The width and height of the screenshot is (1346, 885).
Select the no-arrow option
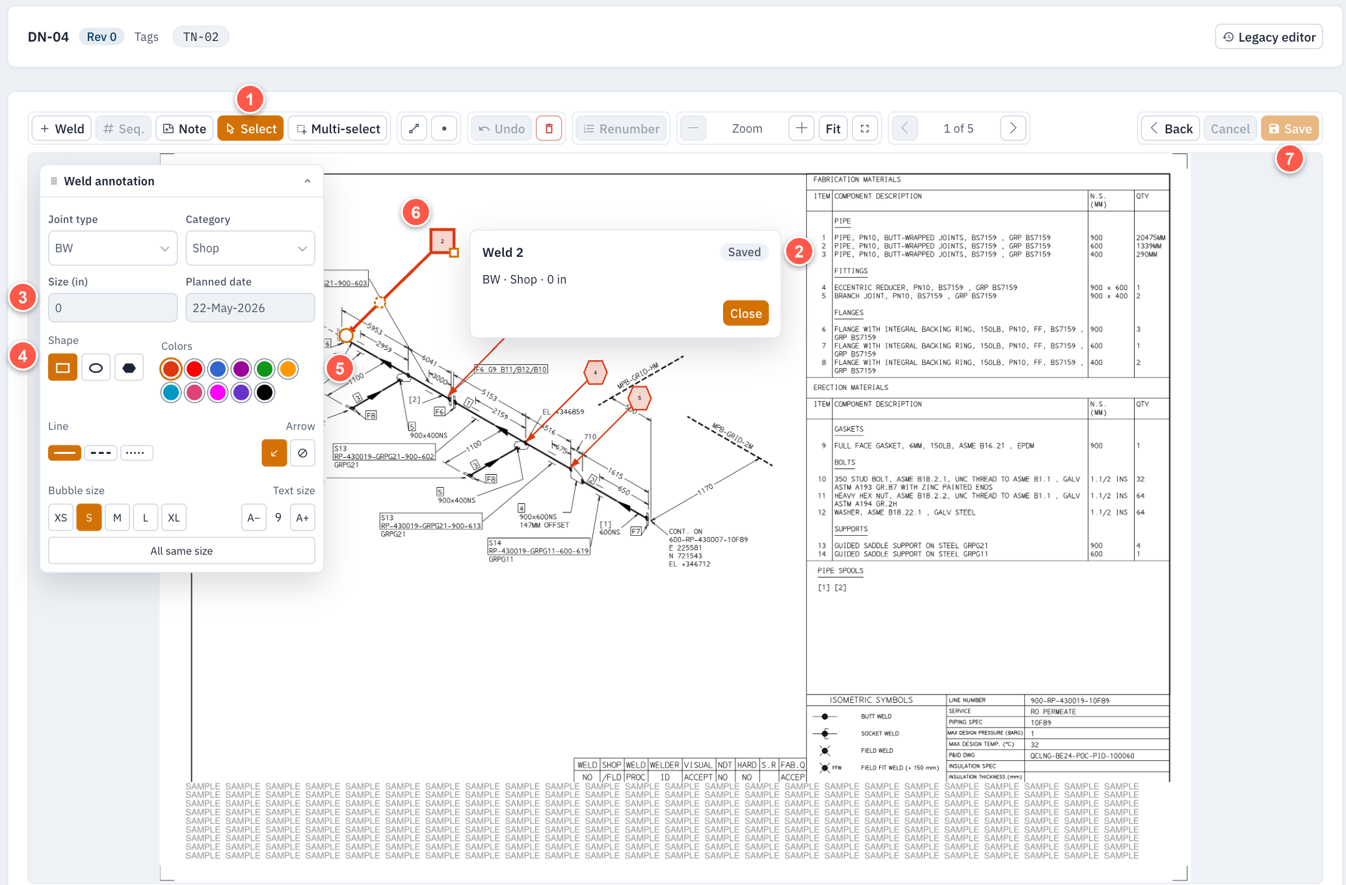tap(302, 453)
